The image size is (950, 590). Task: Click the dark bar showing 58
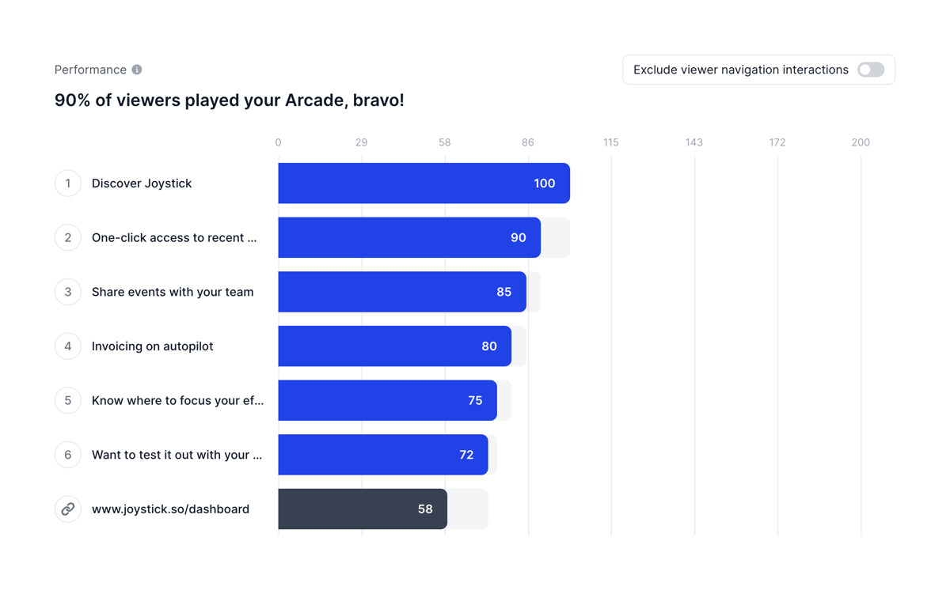click(x=363, y=509)
